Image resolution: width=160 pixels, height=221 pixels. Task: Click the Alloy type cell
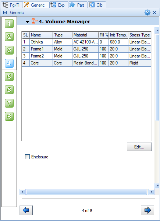[x=63, y=42]
